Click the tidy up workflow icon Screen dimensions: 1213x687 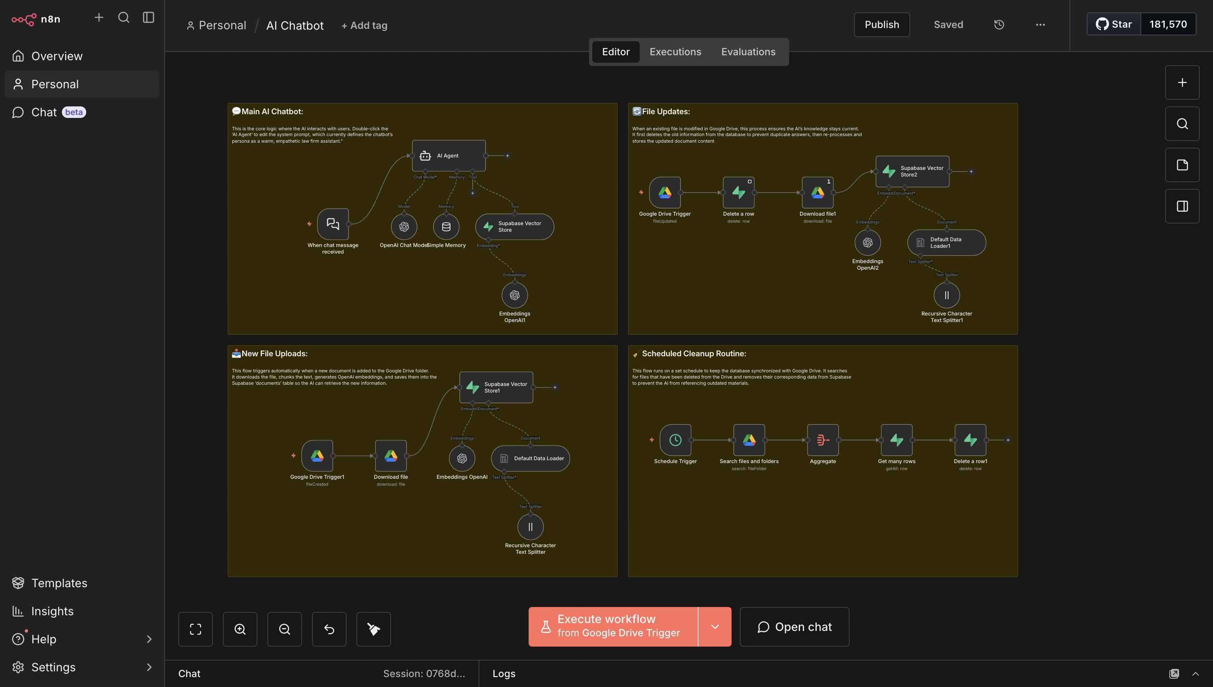(x=373, y=629)
